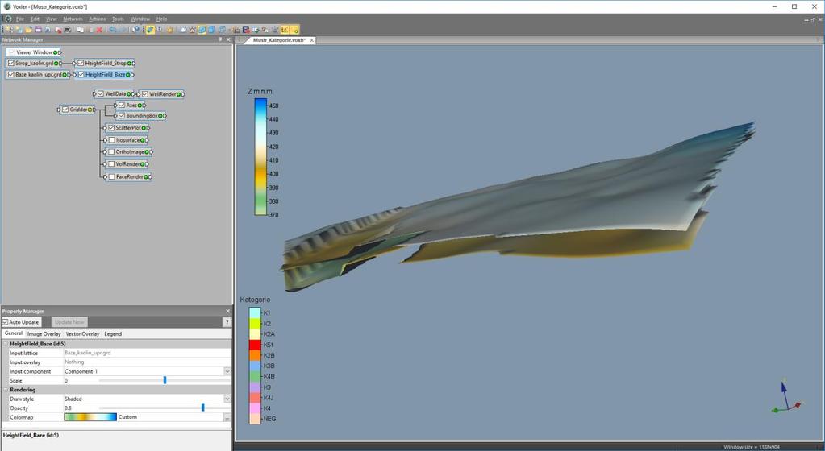Viewport: 825px width, 451px height.
Task: Uncheck the Strop_kaolin.grd module checkbox
Action: (x=11, y=63)
